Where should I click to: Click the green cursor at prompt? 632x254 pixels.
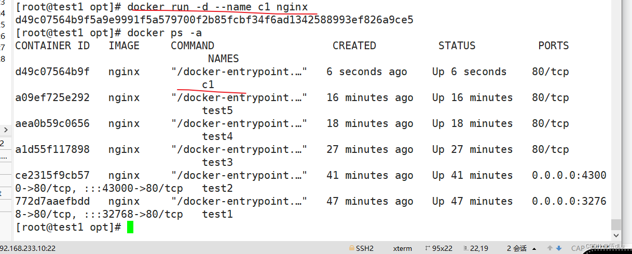(x=130, y=227)
